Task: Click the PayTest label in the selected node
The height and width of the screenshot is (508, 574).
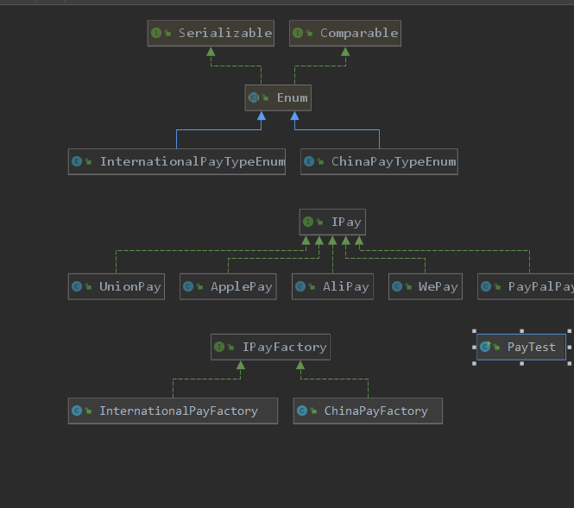Action: point(530,347)
